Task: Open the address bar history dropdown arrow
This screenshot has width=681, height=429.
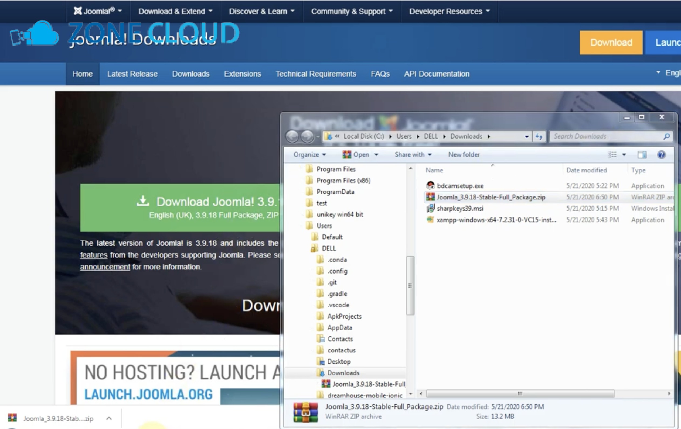Action: tap(527, 137)
